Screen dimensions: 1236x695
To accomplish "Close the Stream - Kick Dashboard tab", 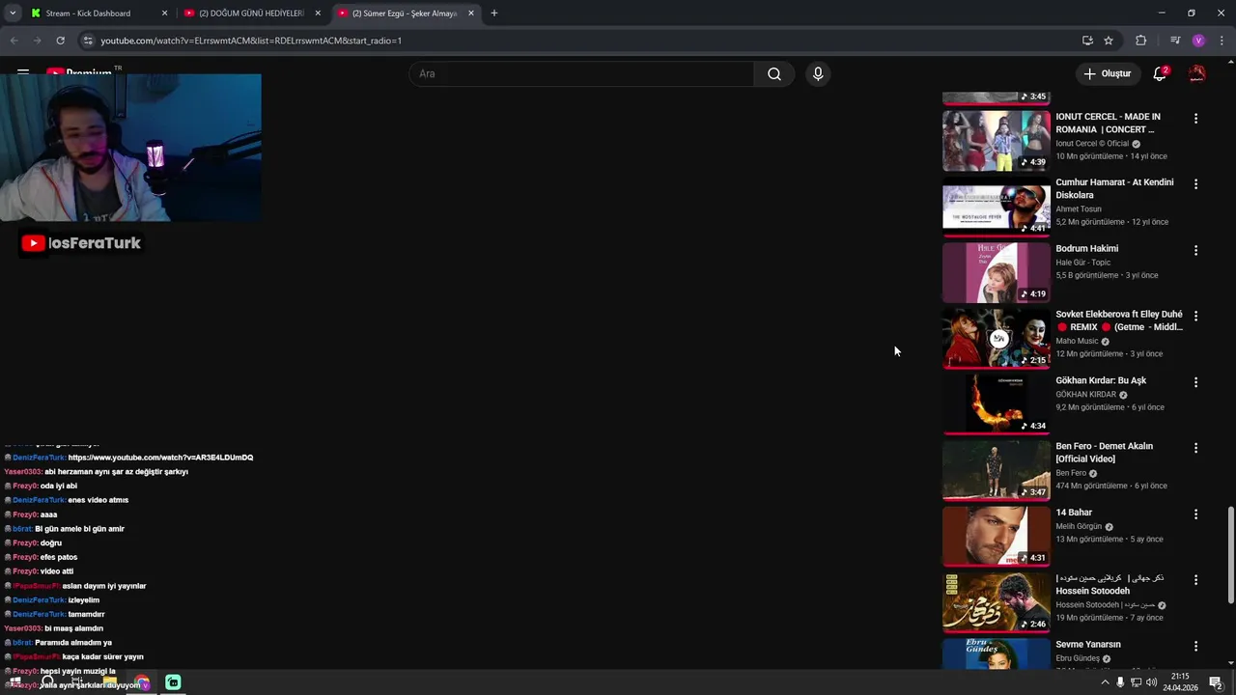I will point(164,14).
